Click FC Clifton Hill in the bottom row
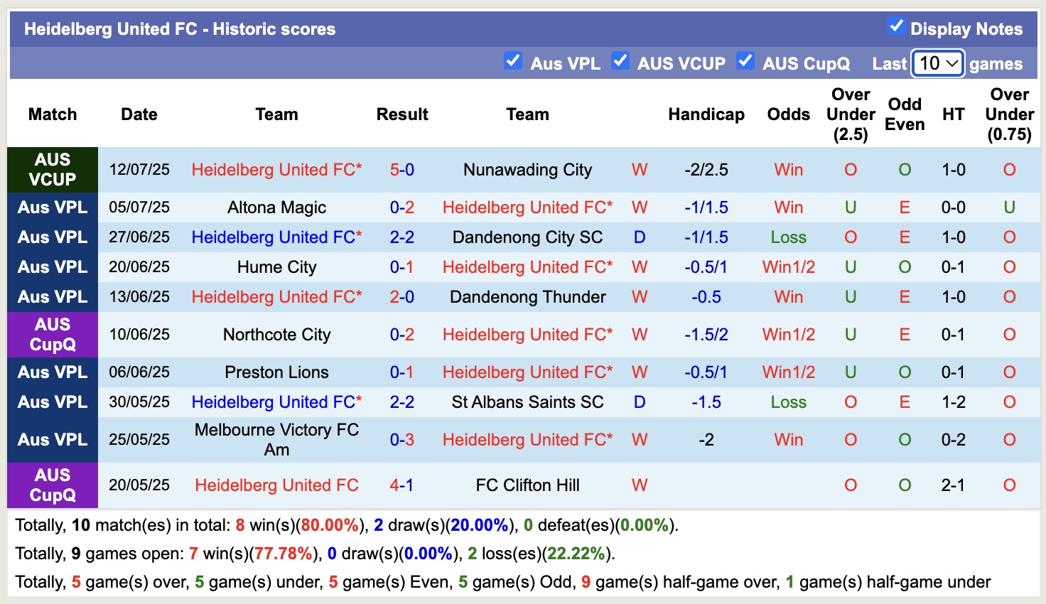Screen dimensions: 1046x604 tap(527, 485)
